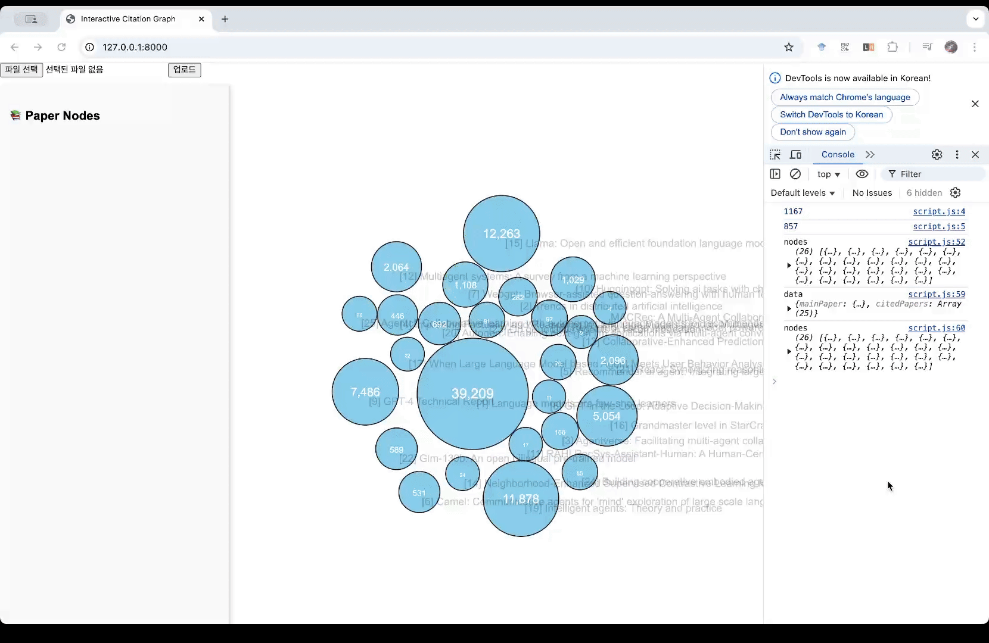Open console settings gear beside hidden count
Image resolution: width=989 pixels, height=643 pixels.
coord(955,193)
